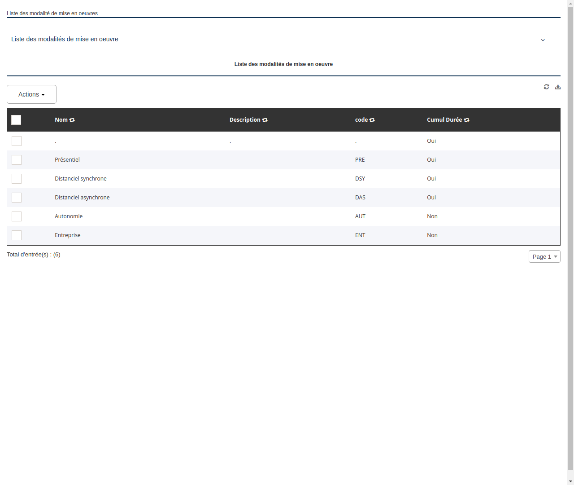Open the Présentiel record
574x485 pixels.
click(67, 160)
